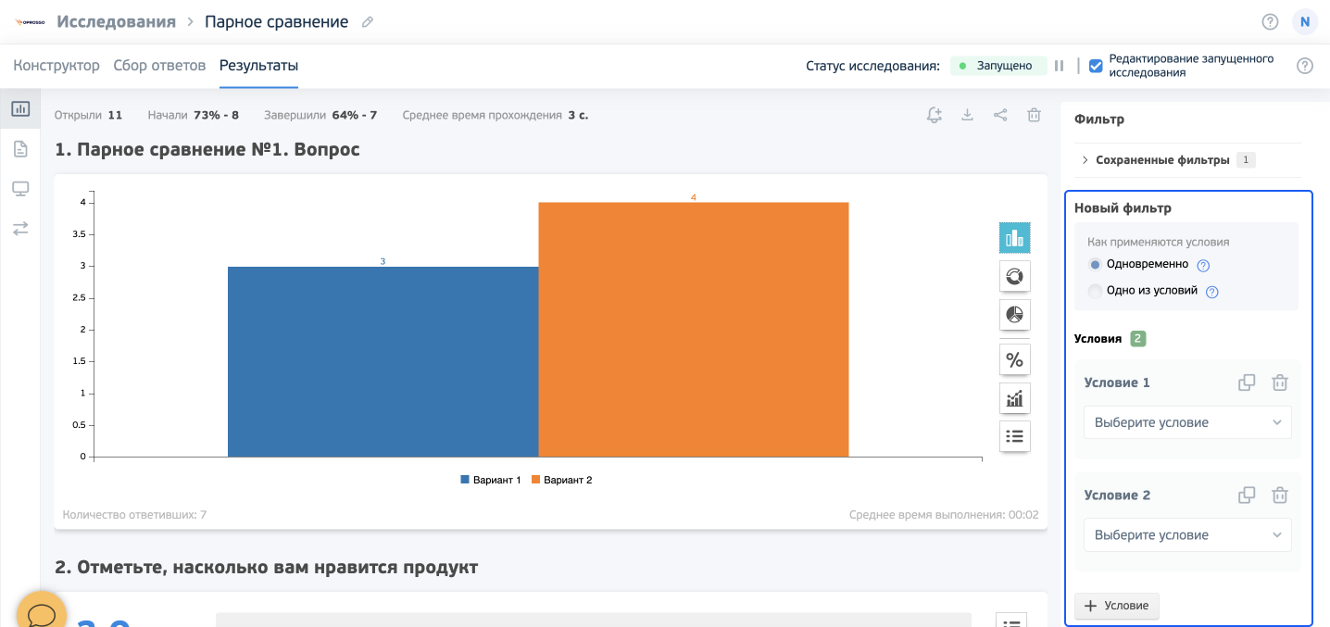Open Условие 2 condition dropdown
Image resolution: width=1330 pixels, height=627 pixels.
[1187, 535]
